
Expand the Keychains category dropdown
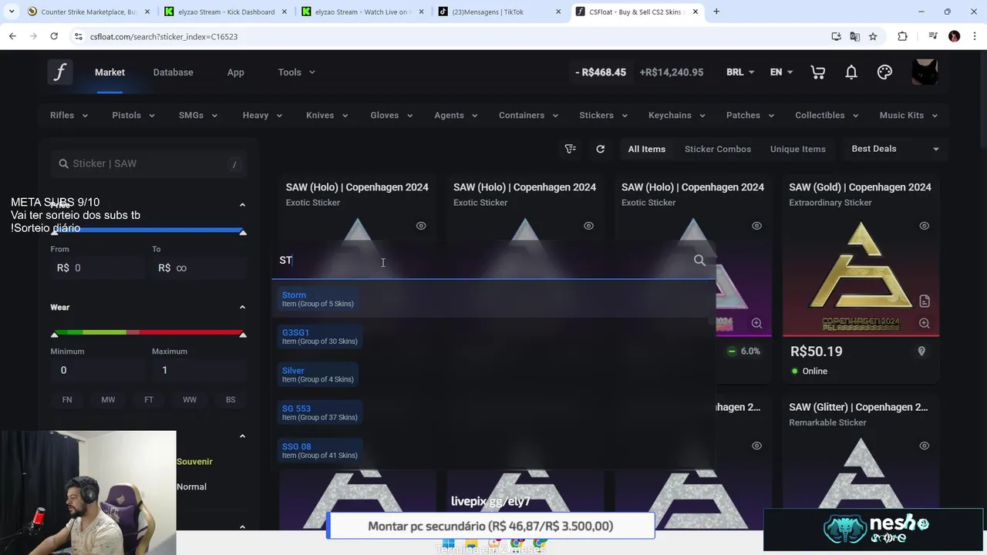coord(677,115)
